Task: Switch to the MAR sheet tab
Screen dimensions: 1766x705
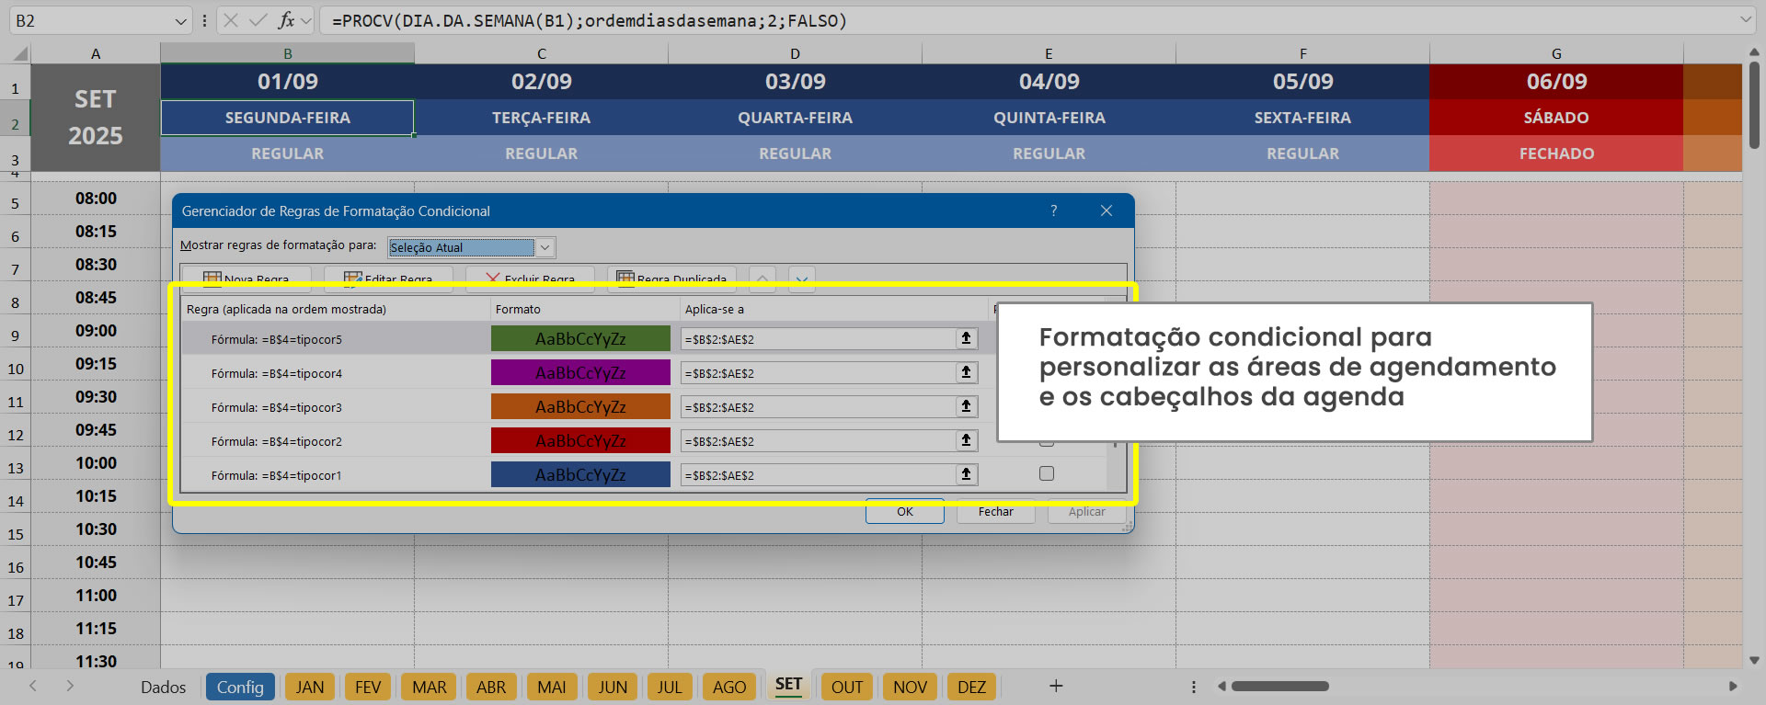Action: point(430,687)
